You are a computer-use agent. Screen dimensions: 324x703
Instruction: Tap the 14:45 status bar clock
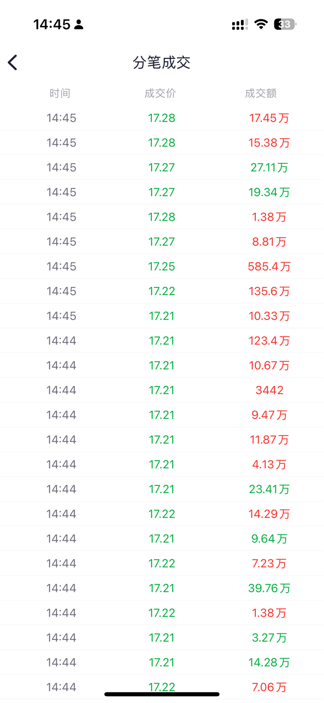pos(52,24)
